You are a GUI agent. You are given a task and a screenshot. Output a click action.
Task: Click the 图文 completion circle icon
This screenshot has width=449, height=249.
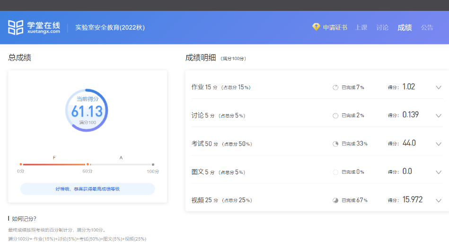pos(335,172)
